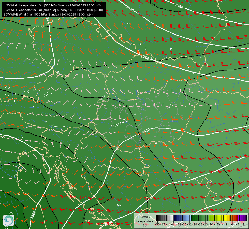This screenshot has width=249, height=229.
Task: Click the -20 value on the legend
Action: tap(211, 225)
